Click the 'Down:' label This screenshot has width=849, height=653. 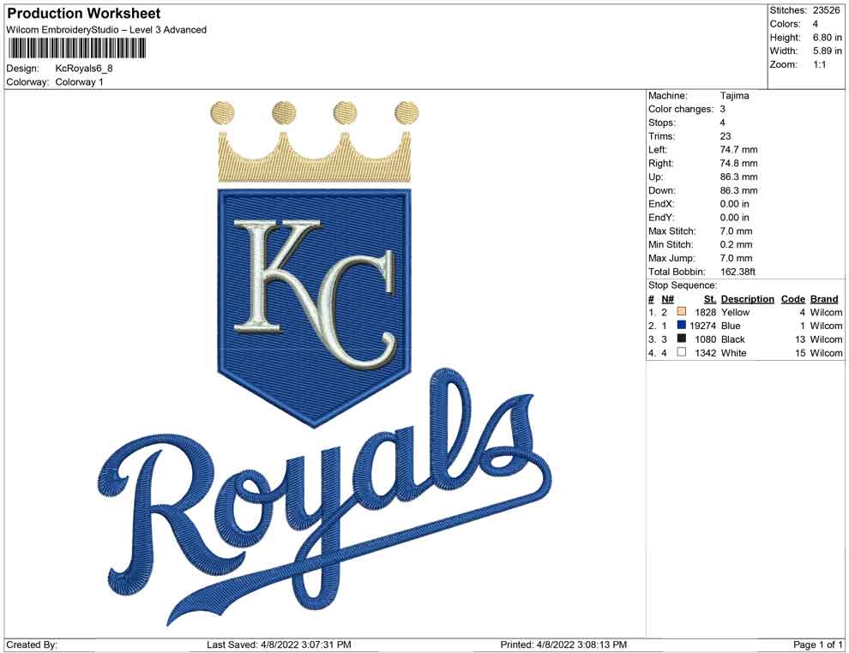click(x=662, y=190)
